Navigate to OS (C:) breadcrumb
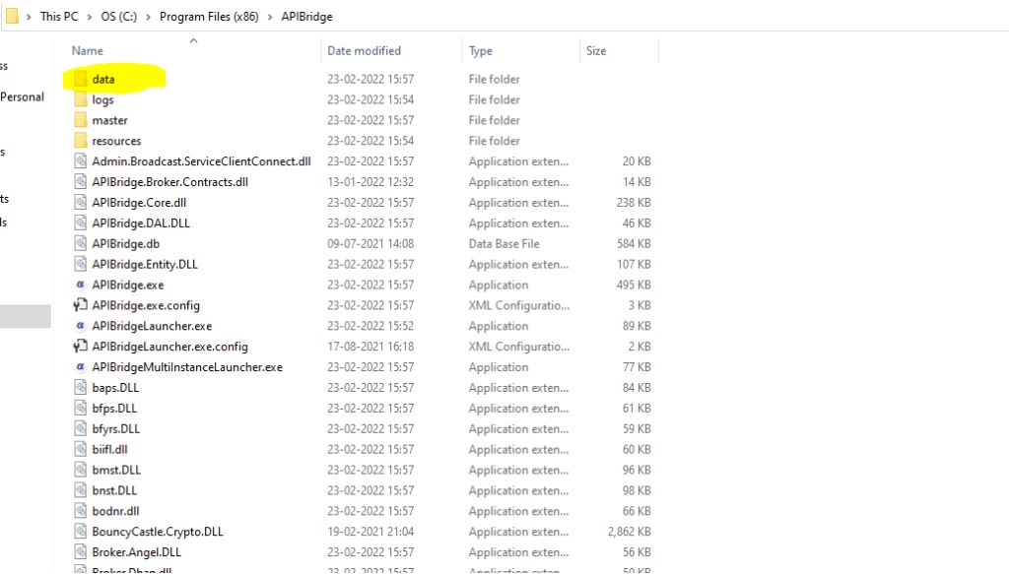The image size is (1012, 574). pos(119,17)
